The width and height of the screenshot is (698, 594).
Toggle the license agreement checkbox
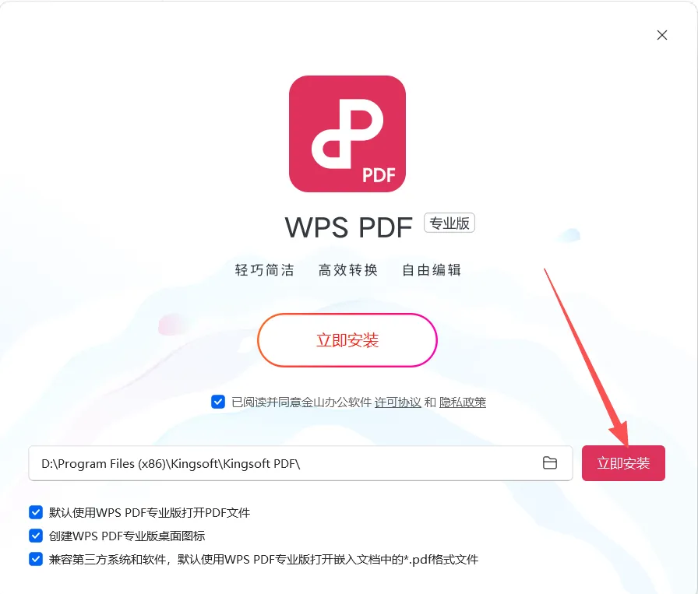click(218, 402)
